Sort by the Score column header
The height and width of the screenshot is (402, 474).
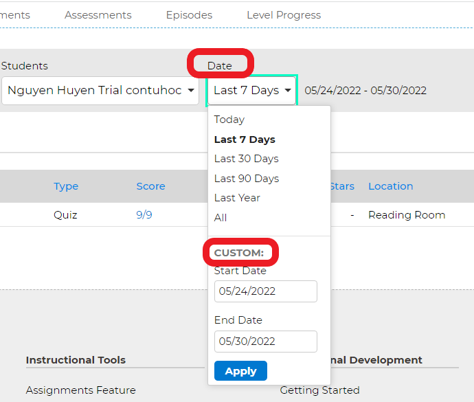150,186
